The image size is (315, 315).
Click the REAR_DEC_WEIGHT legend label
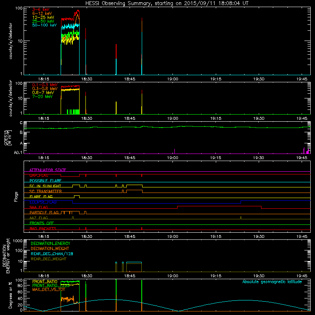(48, 259)
